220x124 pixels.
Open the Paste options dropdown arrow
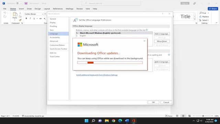click(15, 20)
